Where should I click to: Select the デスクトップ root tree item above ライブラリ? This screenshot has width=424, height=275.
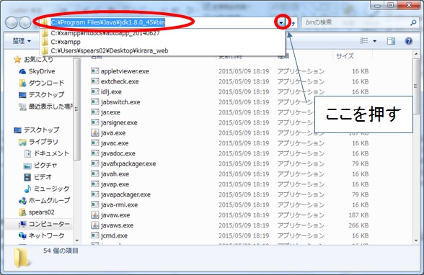click(37, 130)
